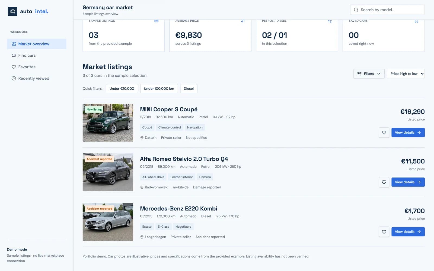Viewport: 434px width, 271px height.
Task: Click the 00 saved cars value
Action: [354, 35]
